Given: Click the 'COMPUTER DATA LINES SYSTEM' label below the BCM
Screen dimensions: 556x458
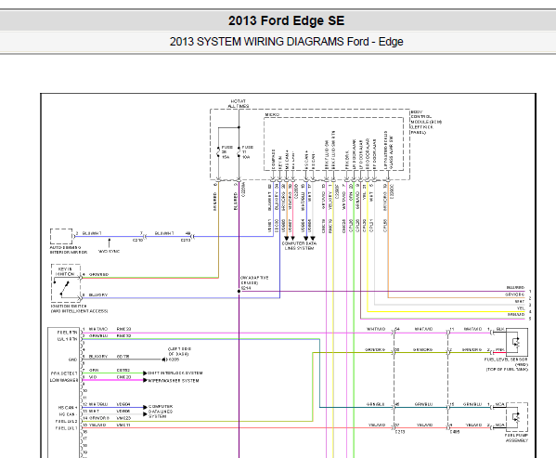Looking at the screenshot, I should pos(299,246).
